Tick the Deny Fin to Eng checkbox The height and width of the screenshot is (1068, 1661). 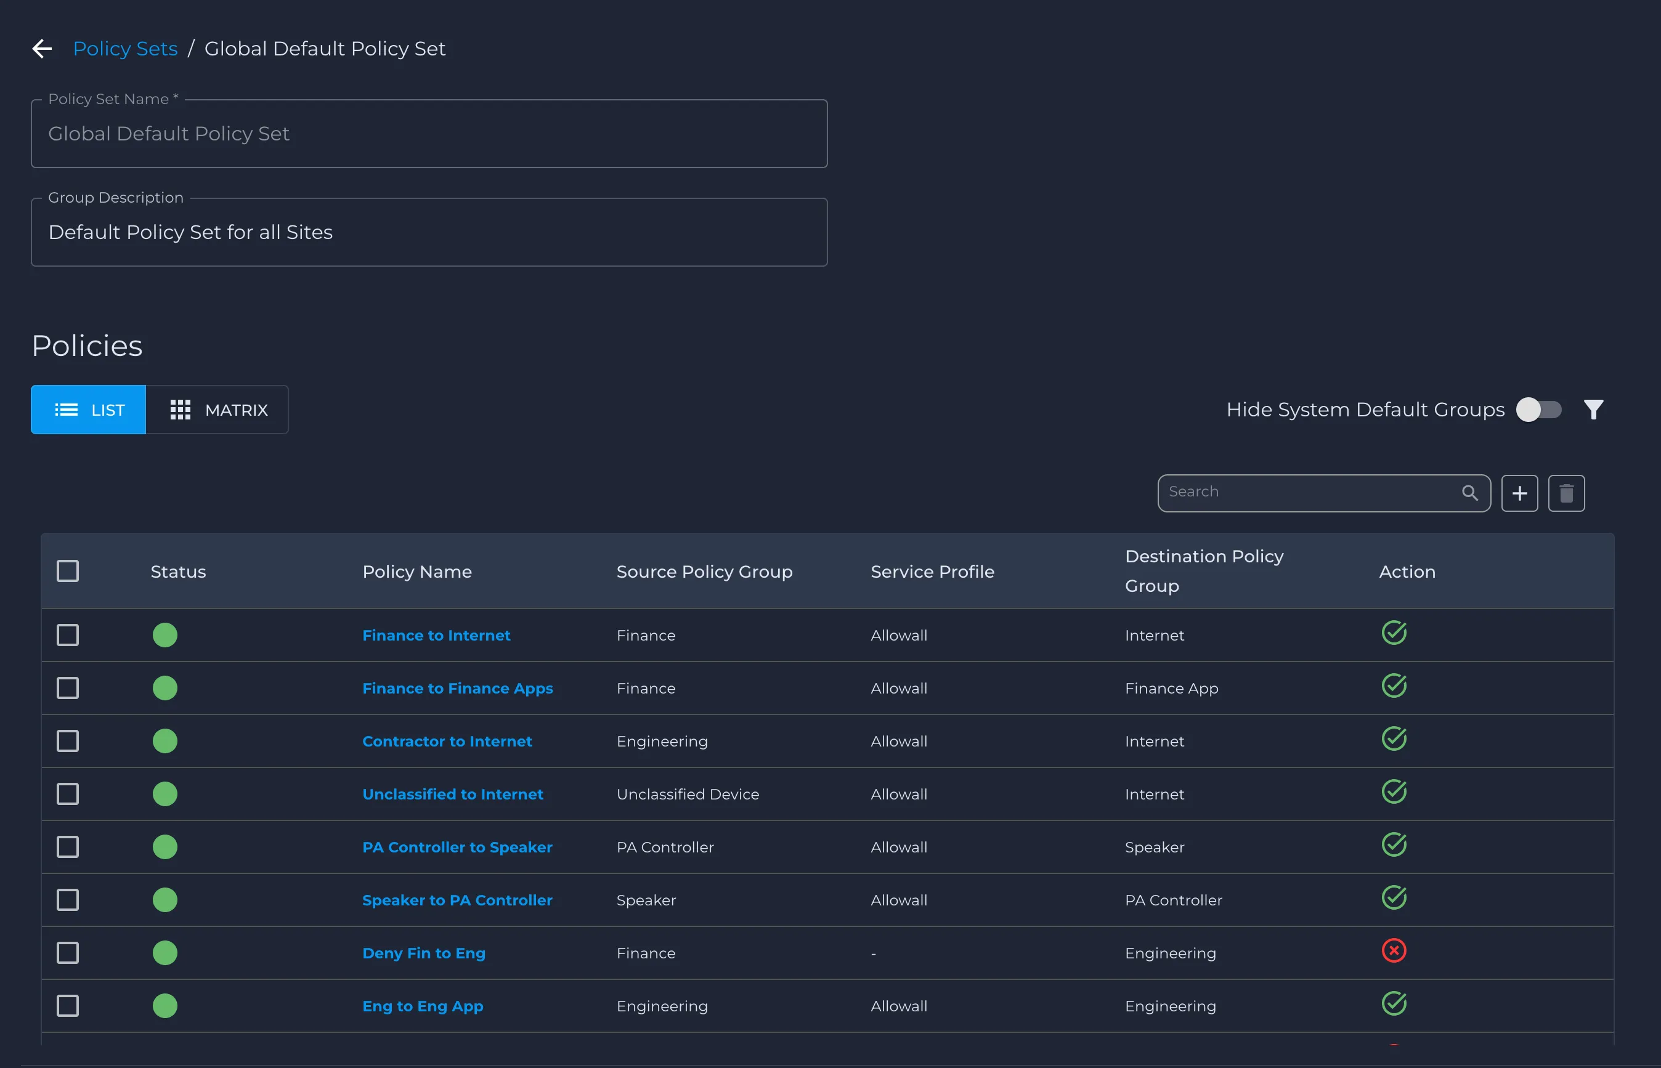pyautogui.click(x=67, y=953)
